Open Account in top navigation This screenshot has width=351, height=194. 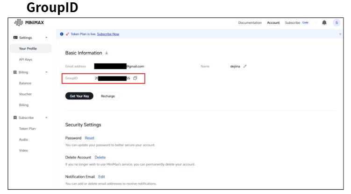[x=273, y=22]
